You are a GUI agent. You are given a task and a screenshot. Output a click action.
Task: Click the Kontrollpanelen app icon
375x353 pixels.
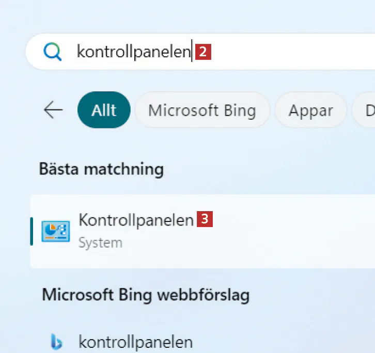(x=55, y=231)
